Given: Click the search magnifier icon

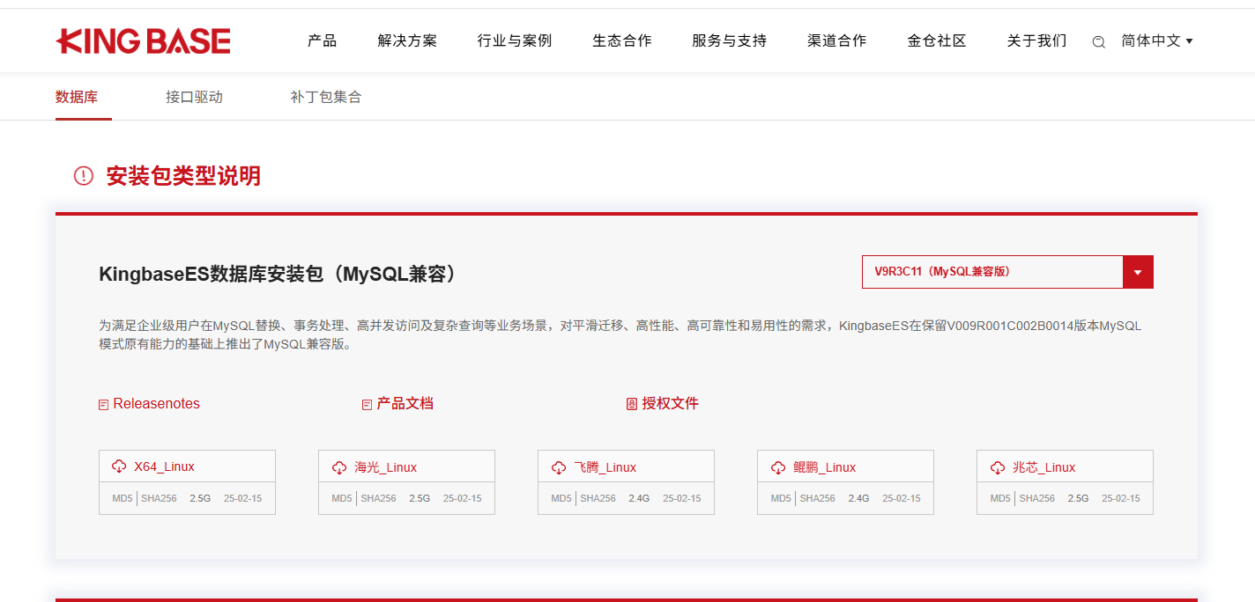Looking at the screenshot, I should click(1098, 41).
